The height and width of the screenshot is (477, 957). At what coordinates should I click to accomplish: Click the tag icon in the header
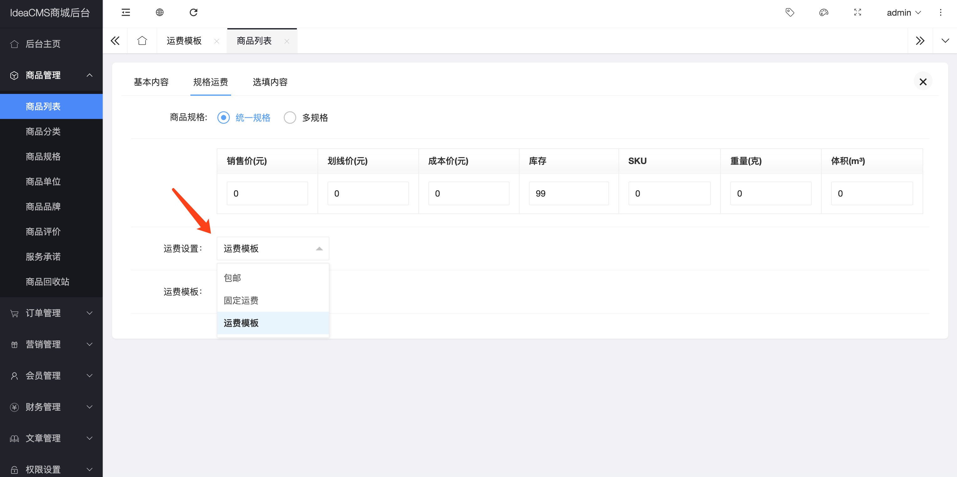click(789, 13)
